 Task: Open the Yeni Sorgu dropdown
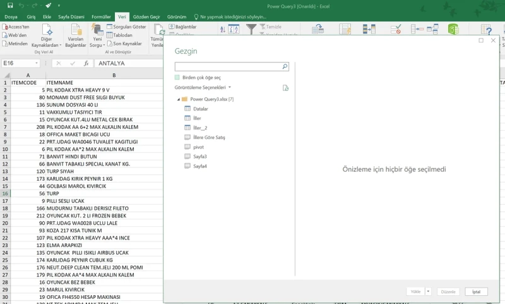[97, 35]
